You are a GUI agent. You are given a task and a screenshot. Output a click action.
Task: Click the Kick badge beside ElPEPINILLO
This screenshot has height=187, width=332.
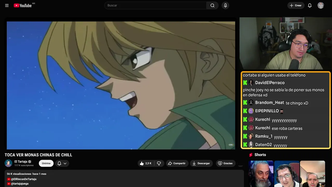click(245, 111)
